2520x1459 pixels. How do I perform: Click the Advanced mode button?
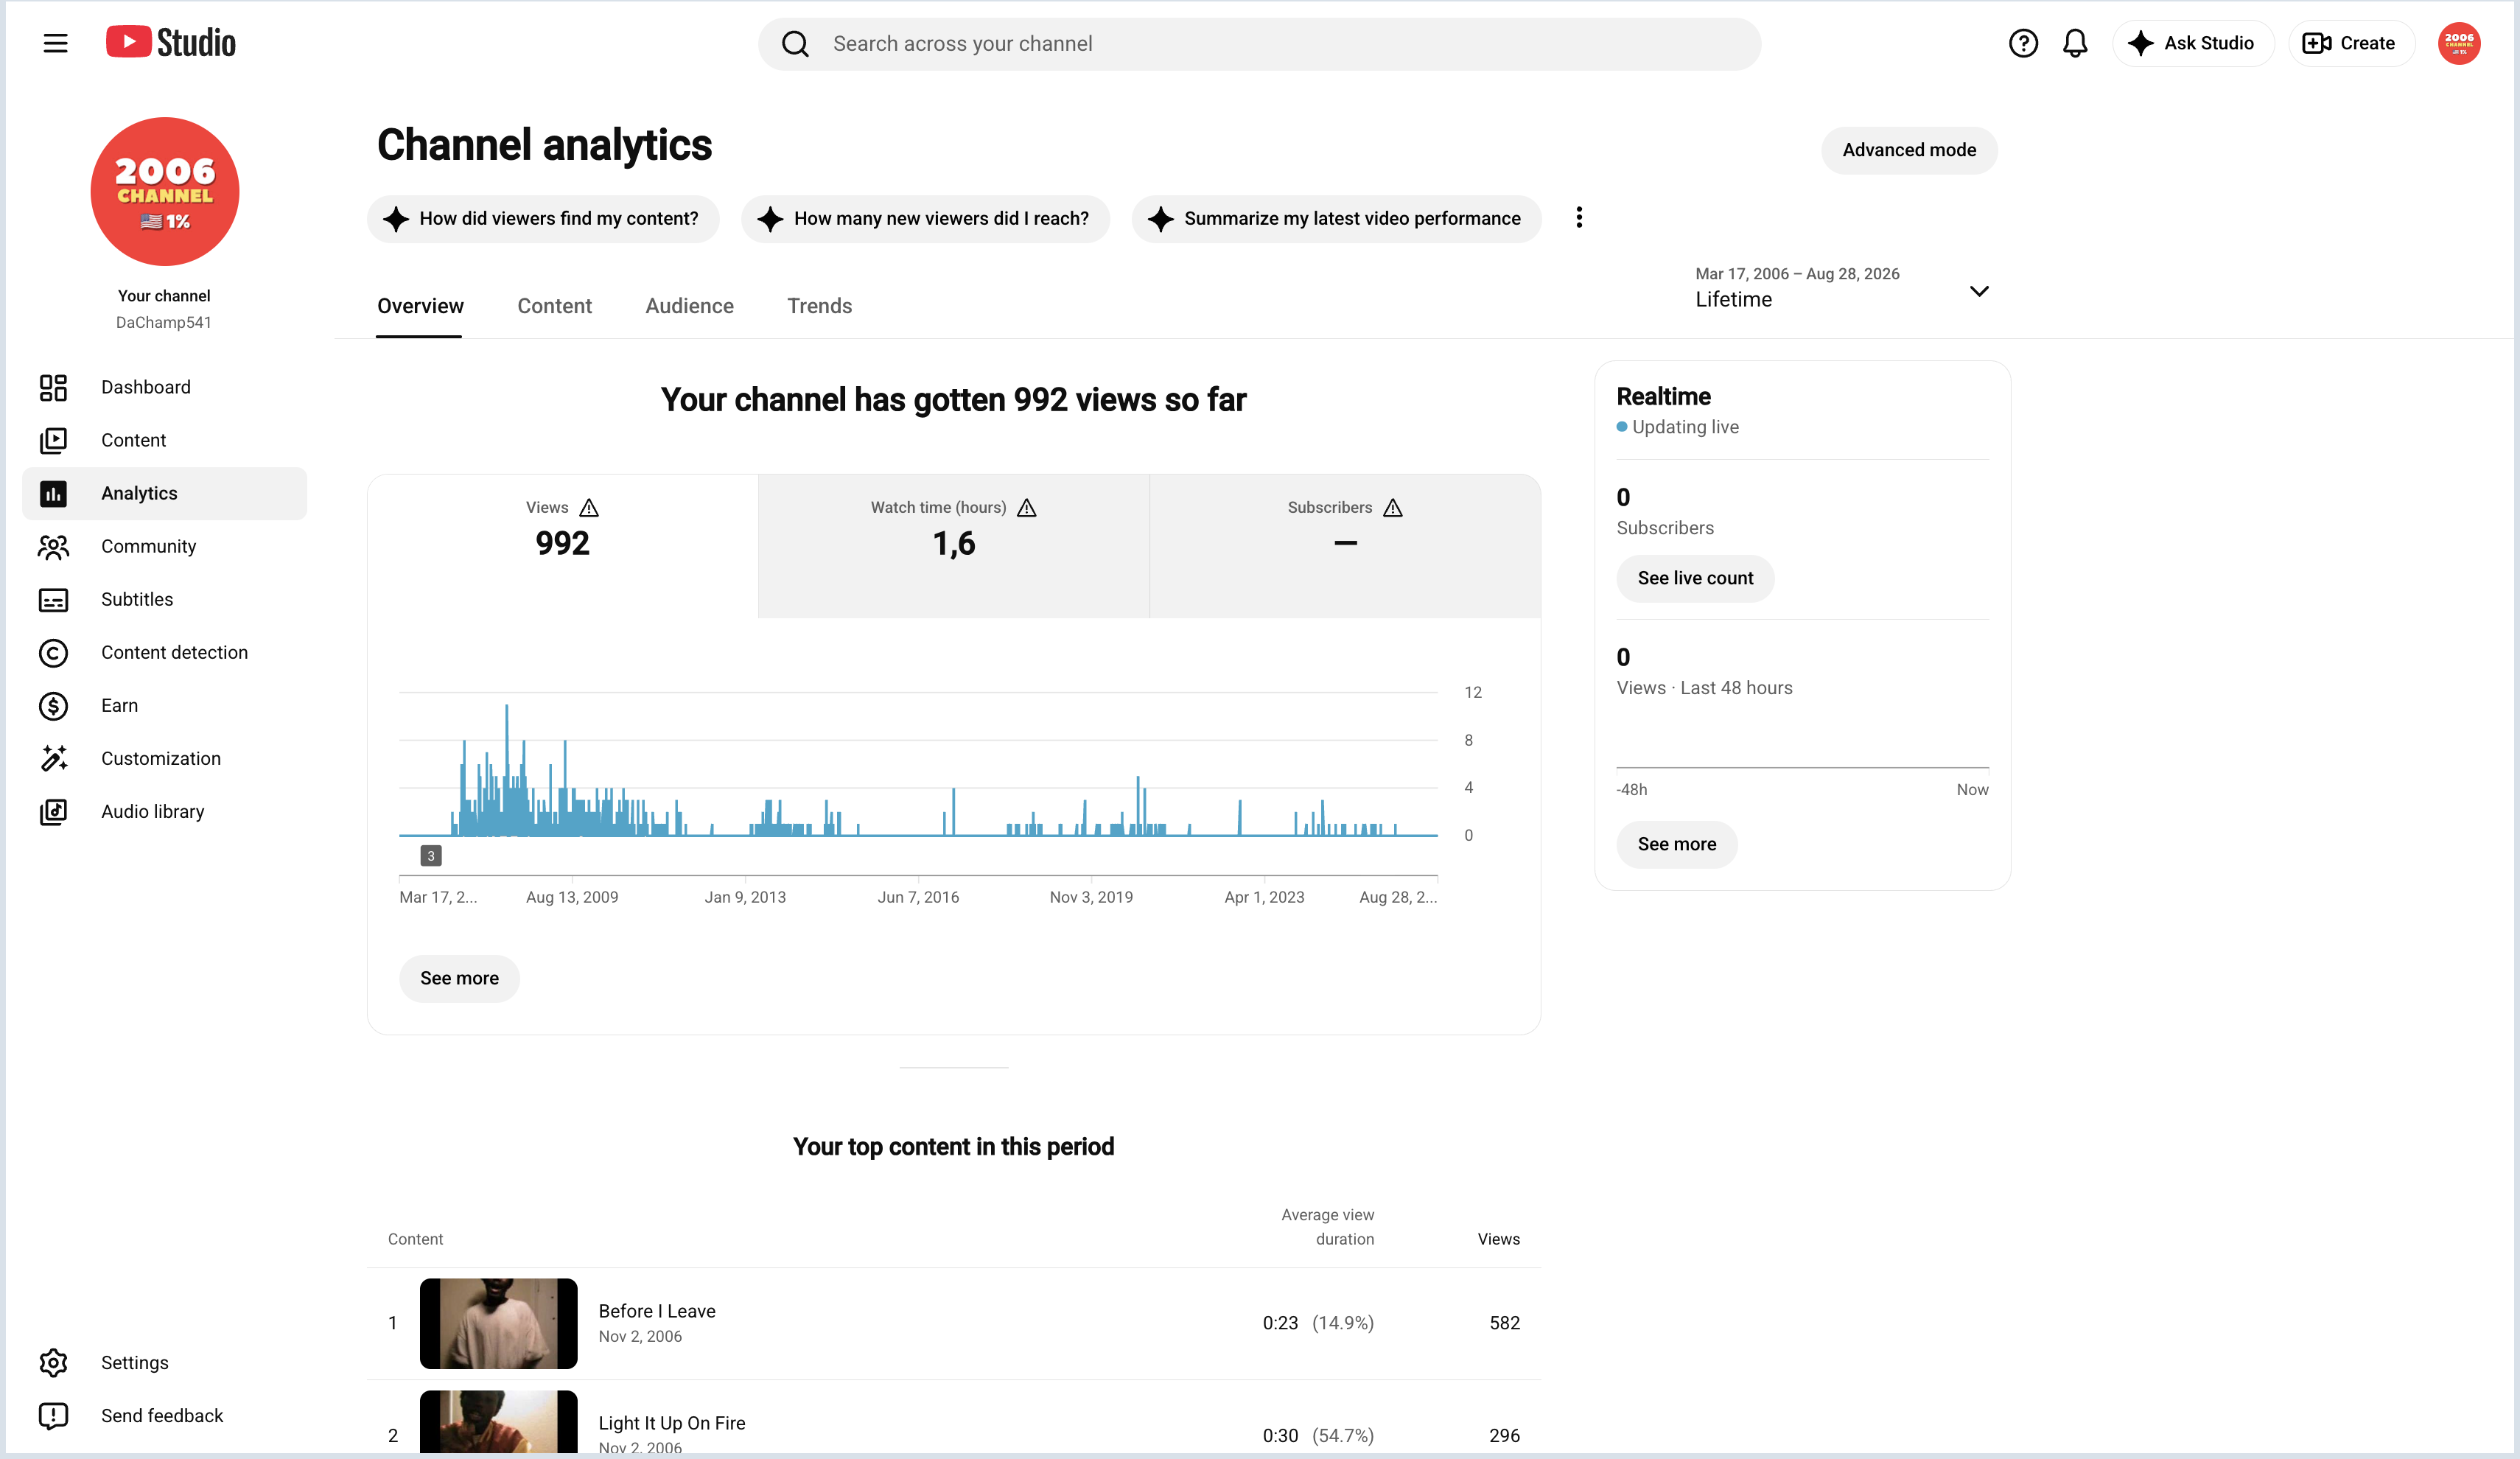pos(1908,150)
